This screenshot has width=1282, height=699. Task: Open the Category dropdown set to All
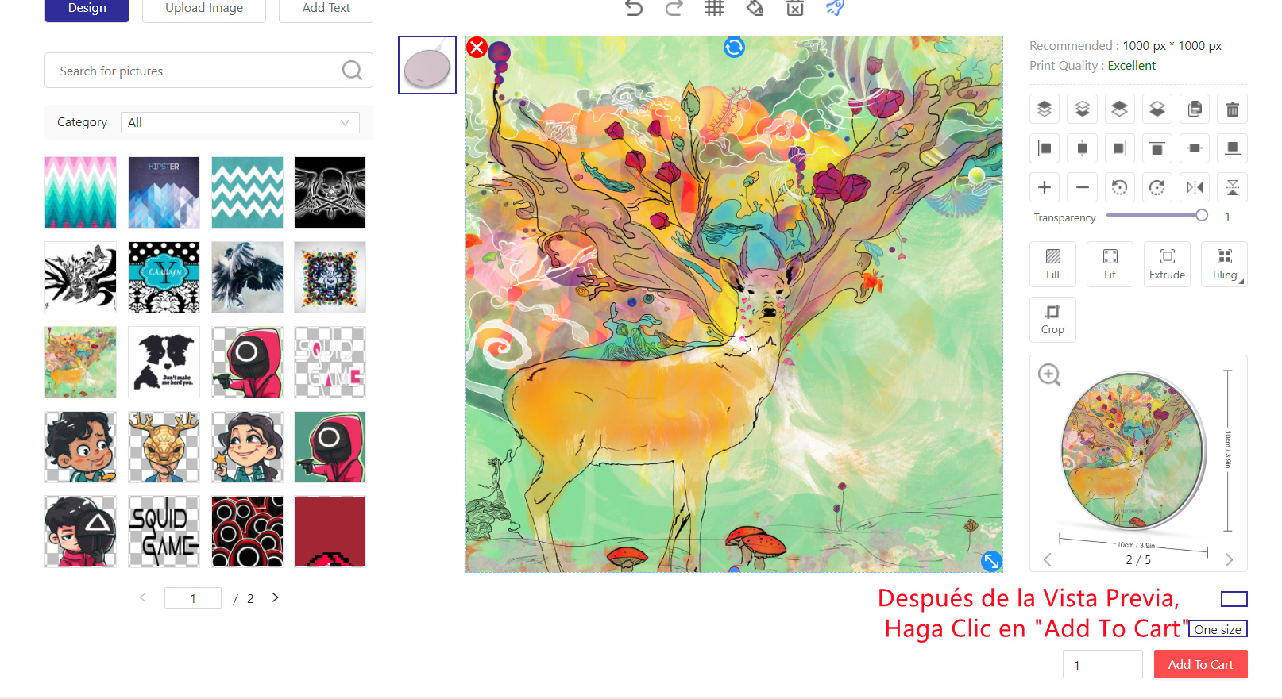(x=240, y=123)
